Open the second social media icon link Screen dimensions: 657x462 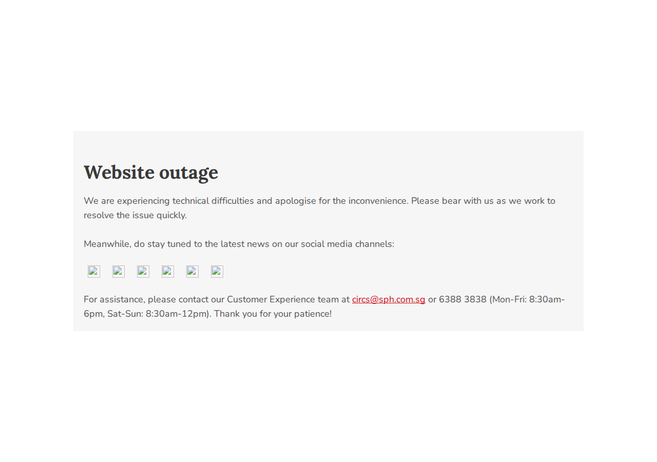[119, 272]
